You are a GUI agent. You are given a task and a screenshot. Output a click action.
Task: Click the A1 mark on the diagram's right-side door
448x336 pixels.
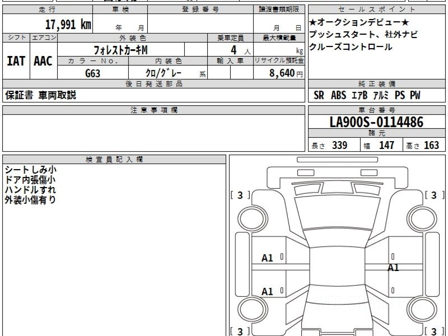[393, 267]
